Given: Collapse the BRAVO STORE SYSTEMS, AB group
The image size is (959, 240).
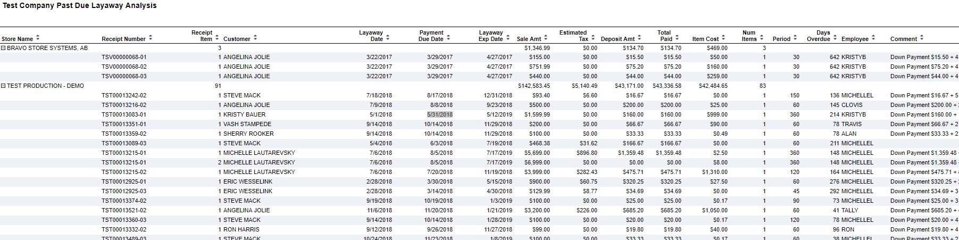Looking at the screenshot, I should point(3,48).
